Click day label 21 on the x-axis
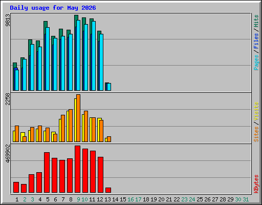Viewport: 262px width, 205px height. 169,199
